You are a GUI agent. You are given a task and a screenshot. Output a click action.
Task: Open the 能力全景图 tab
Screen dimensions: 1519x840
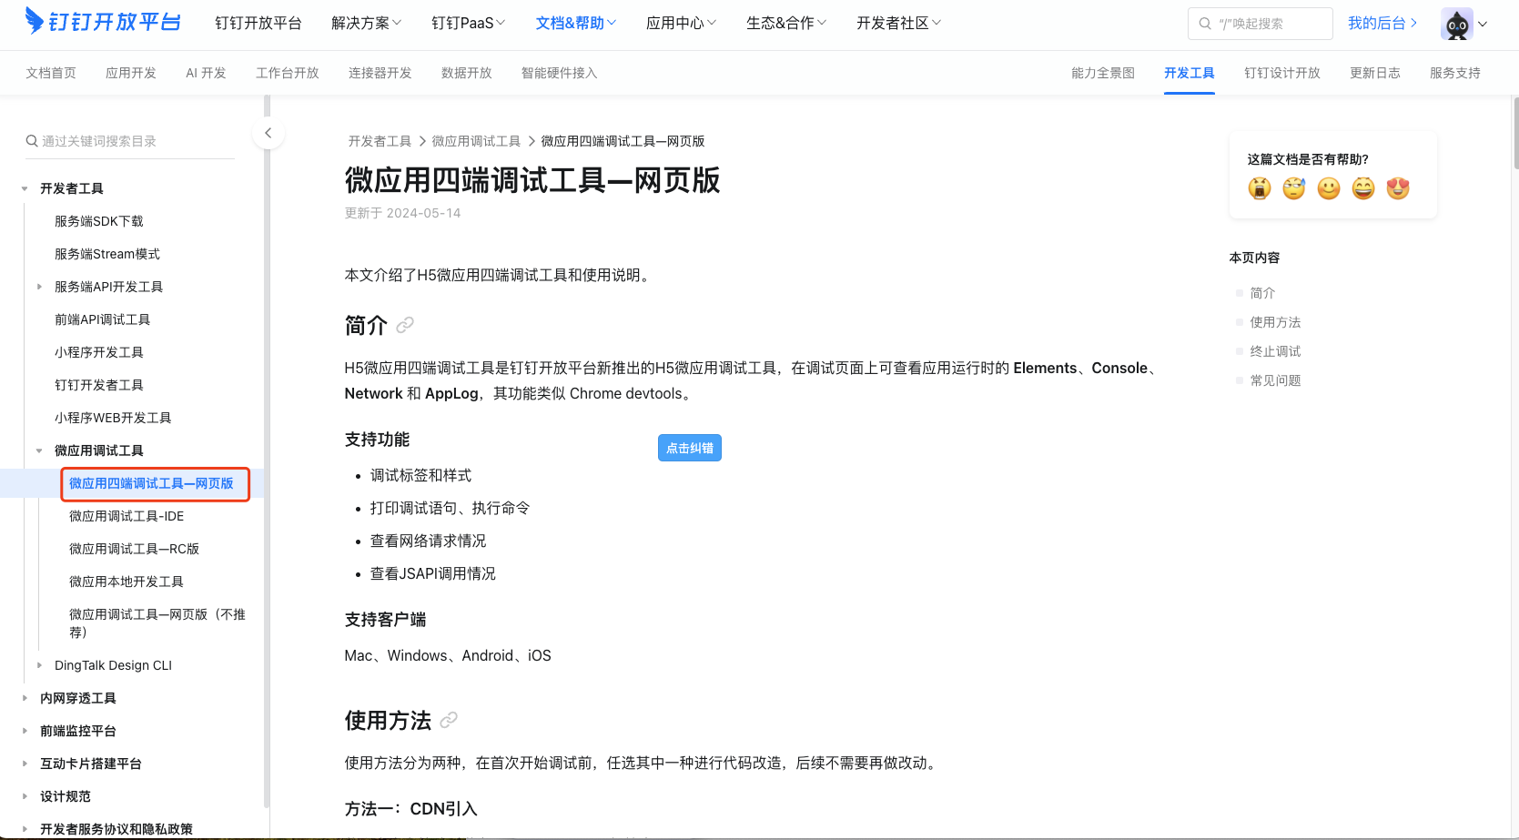1103,73
